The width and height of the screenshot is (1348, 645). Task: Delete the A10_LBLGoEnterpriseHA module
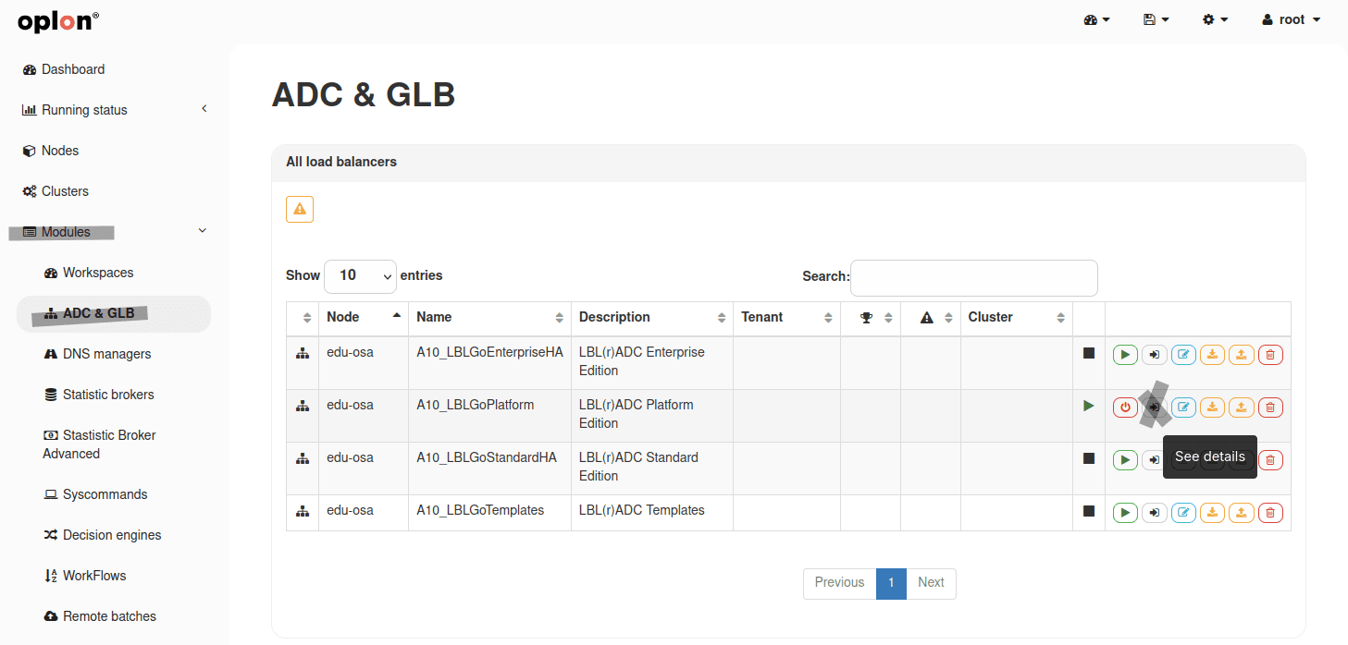point(1270,354)
